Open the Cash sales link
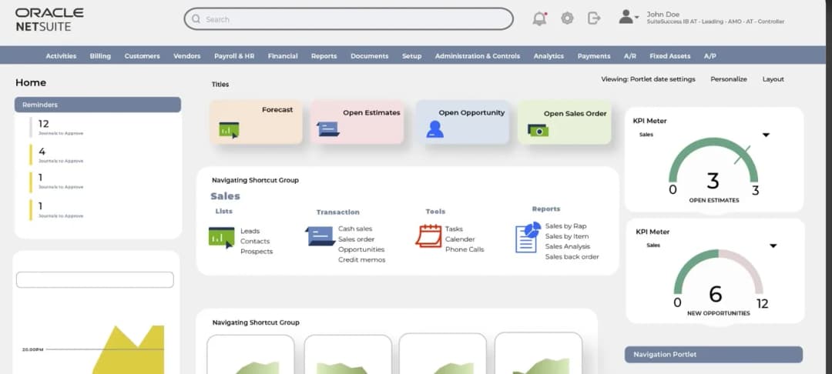832x374 pixels. pos(355,229)
